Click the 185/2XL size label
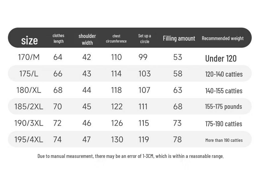Screen dimensions: 261x195 (x=29, y=106)
